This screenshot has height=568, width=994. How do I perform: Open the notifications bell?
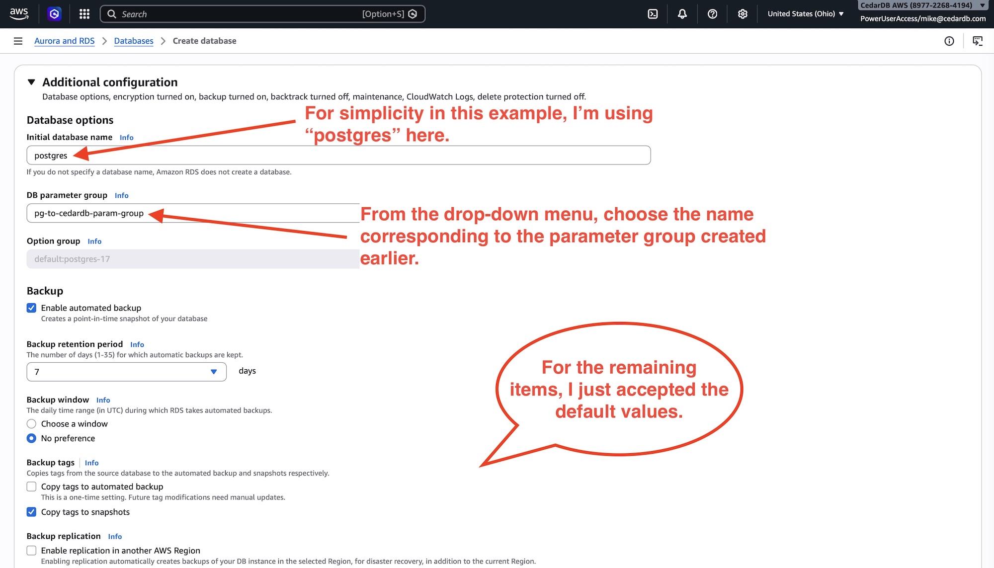682,13
